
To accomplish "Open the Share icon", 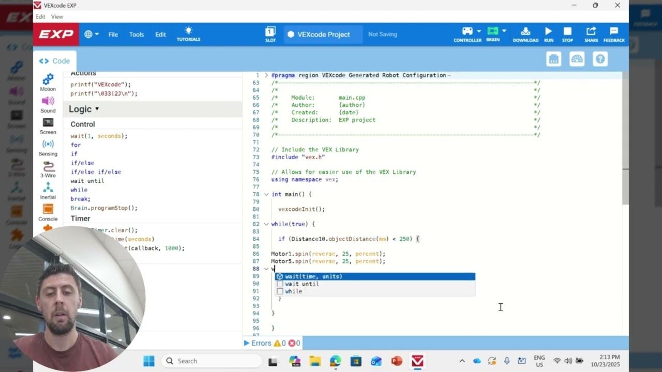I will (591, 34).
